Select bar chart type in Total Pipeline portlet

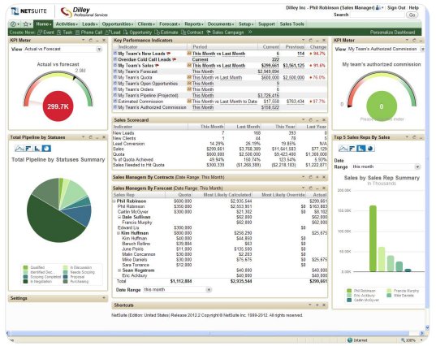coord(28,149)
